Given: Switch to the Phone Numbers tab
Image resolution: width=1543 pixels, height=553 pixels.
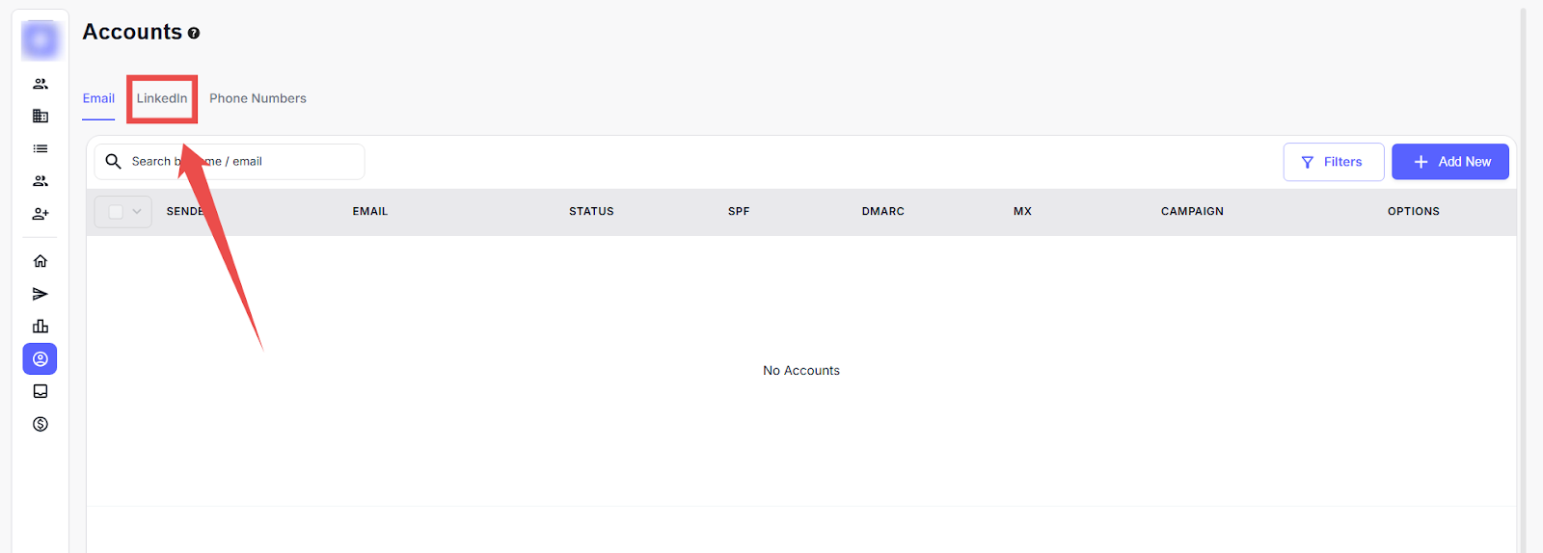Looking at the screenshot, I should point(257,98).
